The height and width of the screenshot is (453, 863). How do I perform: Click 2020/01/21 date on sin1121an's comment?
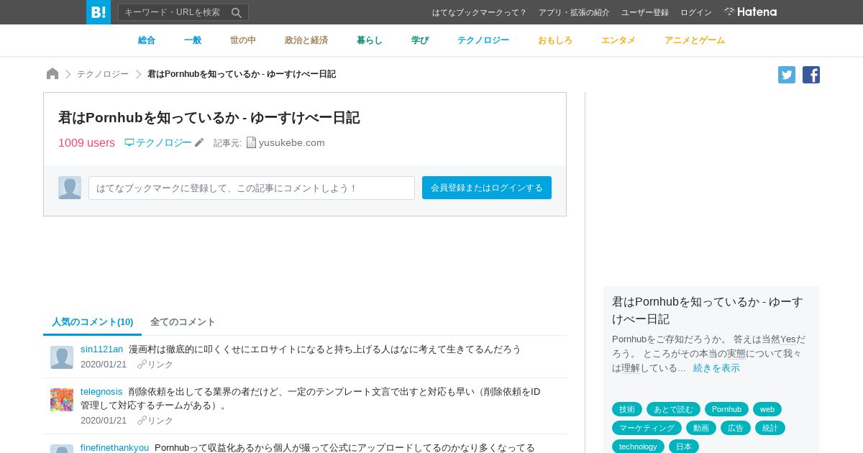104,364
